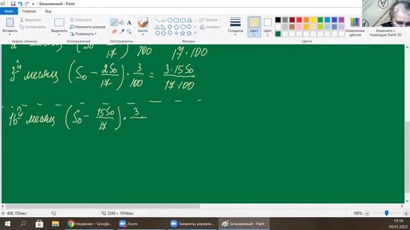Choose the Left arrow shape
410x230 pixels.
pos(157,33)
